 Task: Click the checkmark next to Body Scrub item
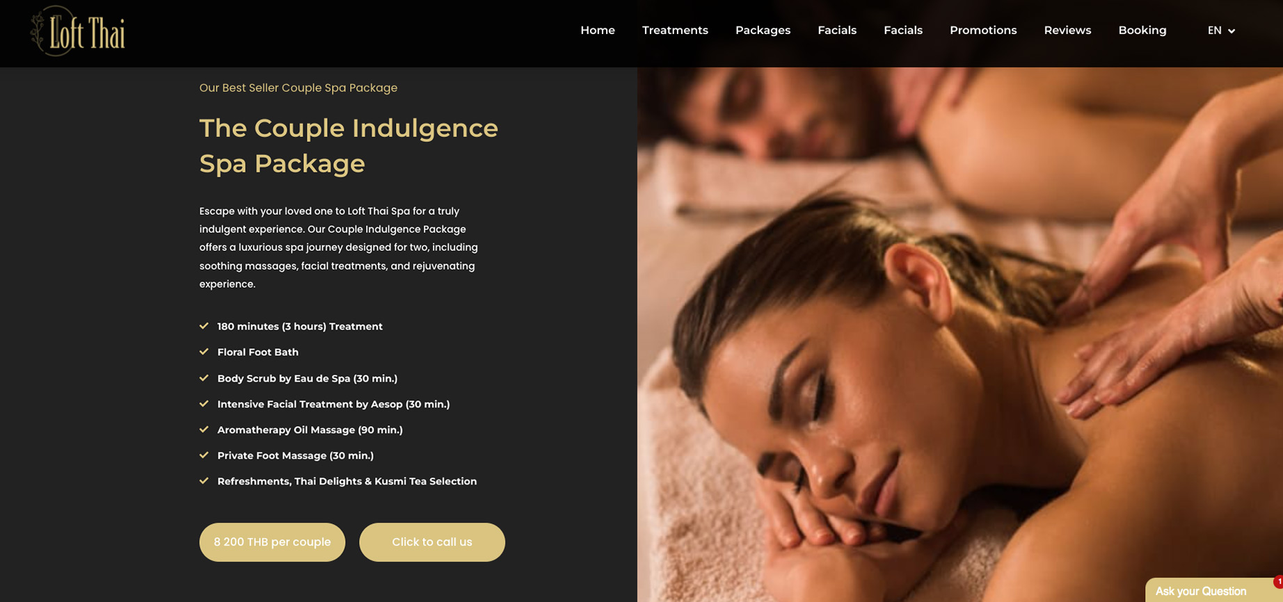click(x=204, y=378)
